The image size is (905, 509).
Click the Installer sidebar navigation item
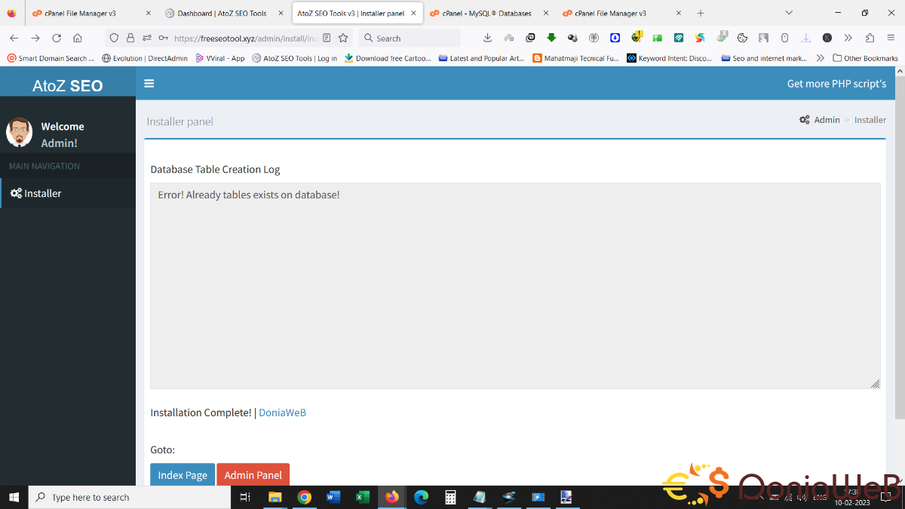point(42,194)
